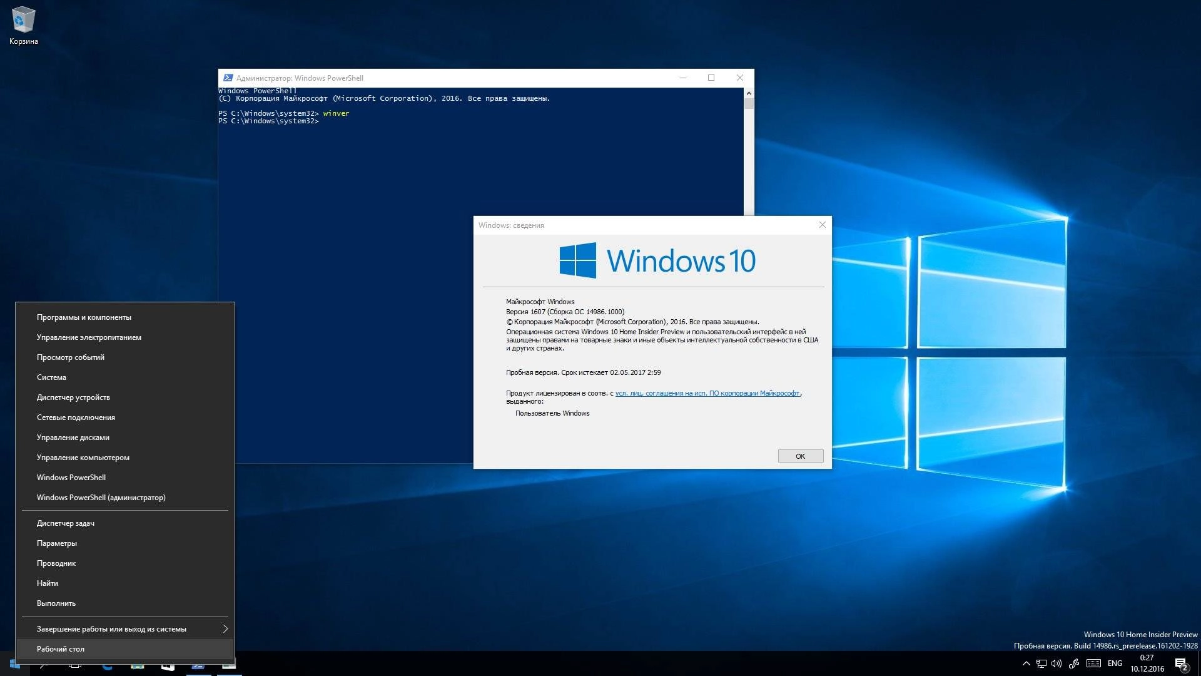Open Диспетчер задач from the menu
Viewport: 1201px width, 676px height.
125,523
